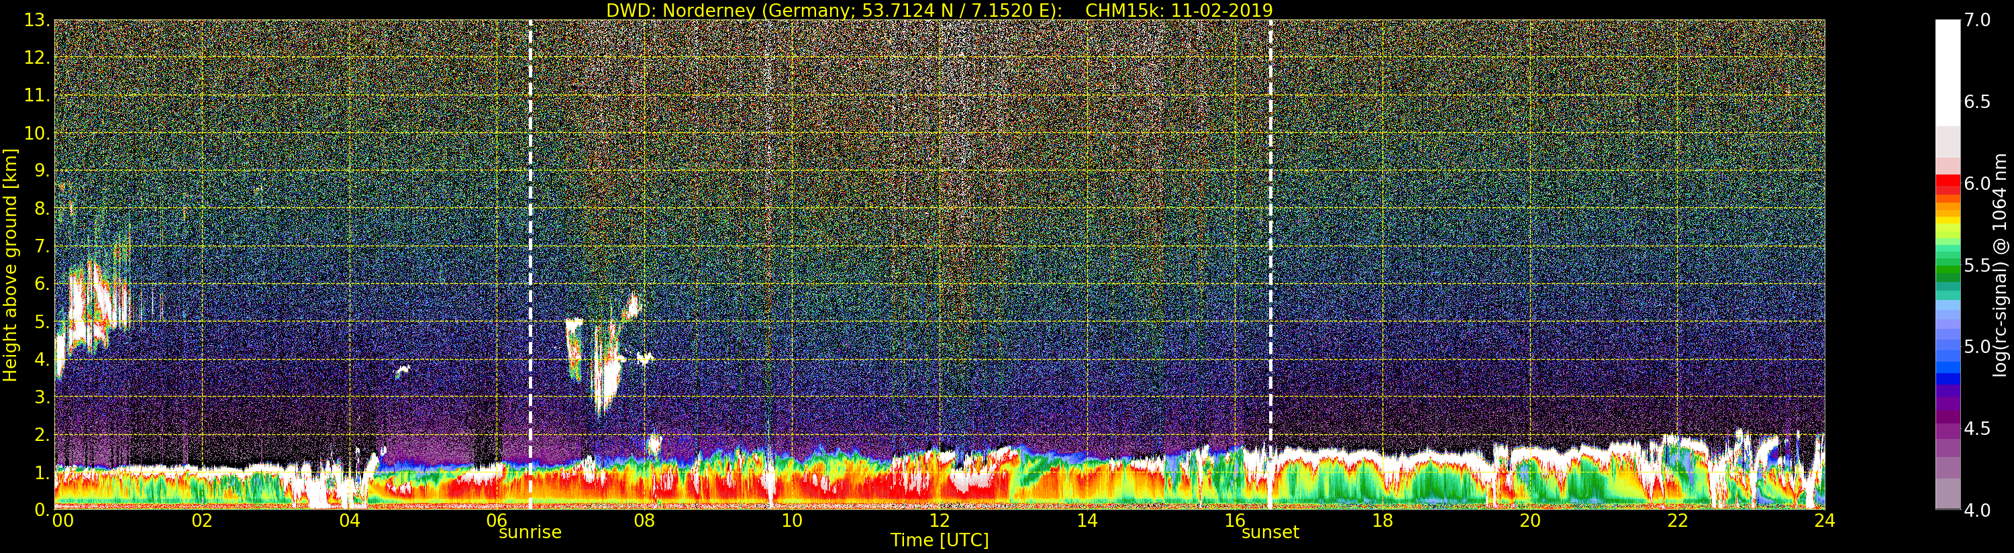The height and width of the screenshot is (553, 2014).
Task: Click the small white cloud near 04:45 at 3.7 km
Action: click(x=402, y=370)
